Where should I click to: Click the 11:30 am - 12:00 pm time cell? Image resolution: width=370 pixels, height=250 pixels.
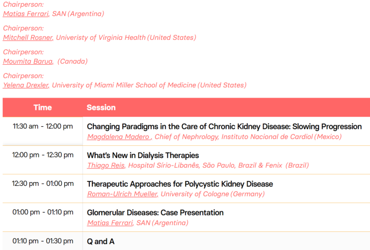tap(43, 127)
